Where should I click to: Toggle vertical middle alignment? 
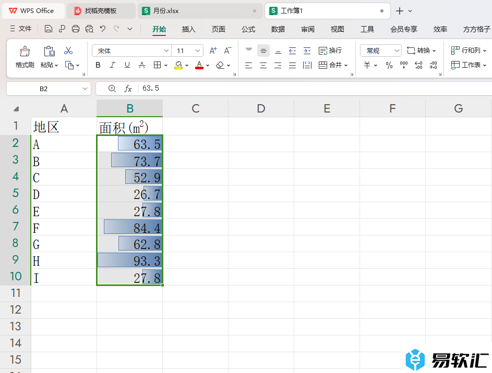coord(263,51)
